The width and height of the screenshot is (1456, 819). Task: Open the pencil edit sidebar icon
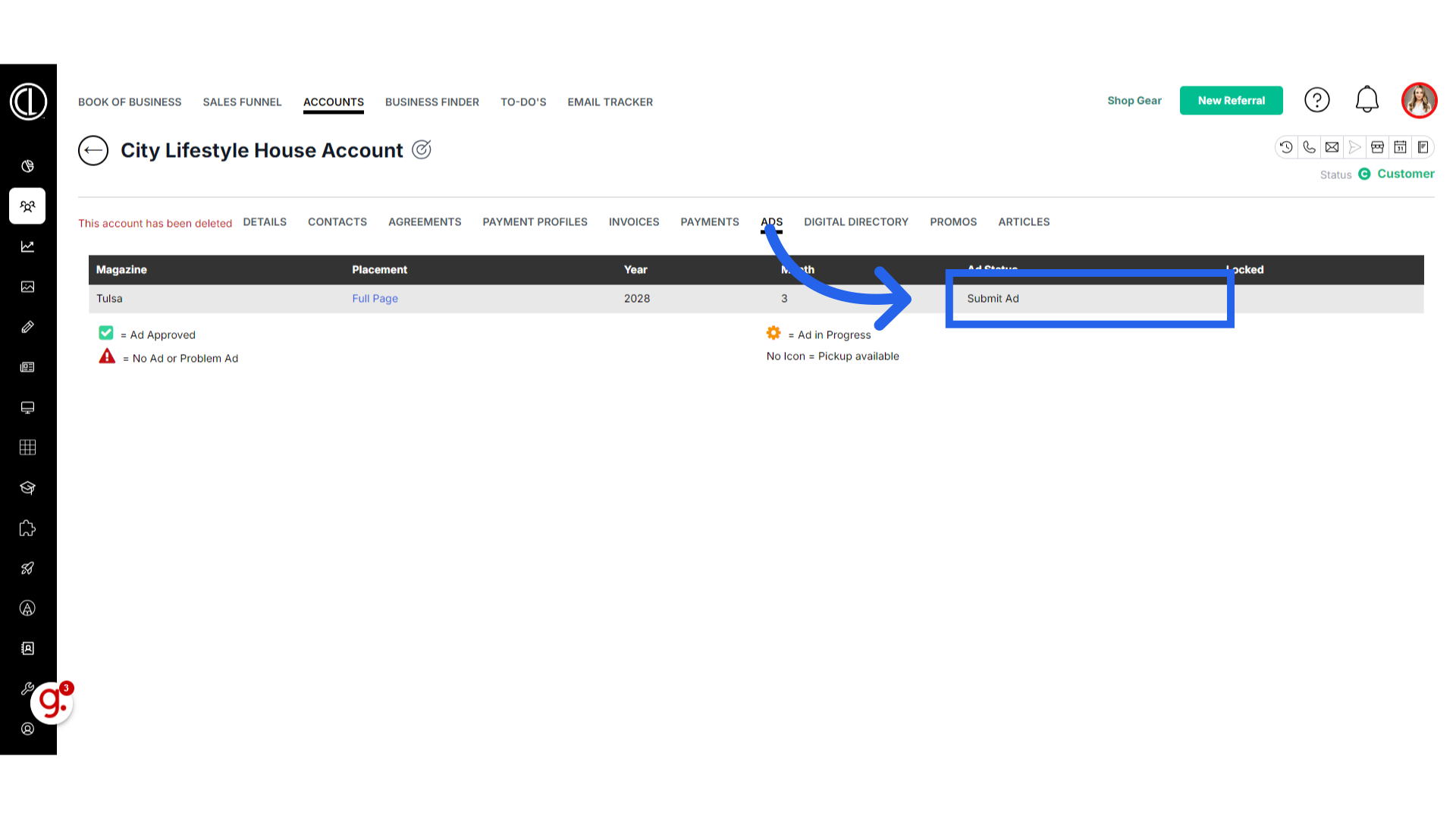pyautogui.click(x=27, y=327)
